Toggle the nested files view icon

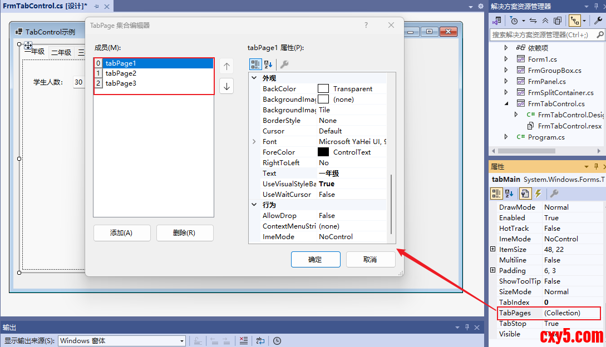click(x=575, y=21)
